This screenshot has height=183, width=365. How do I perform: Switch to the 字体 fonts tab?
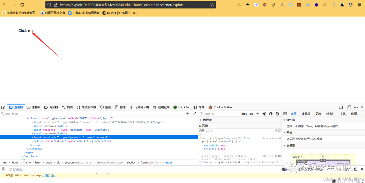(343, 114)
